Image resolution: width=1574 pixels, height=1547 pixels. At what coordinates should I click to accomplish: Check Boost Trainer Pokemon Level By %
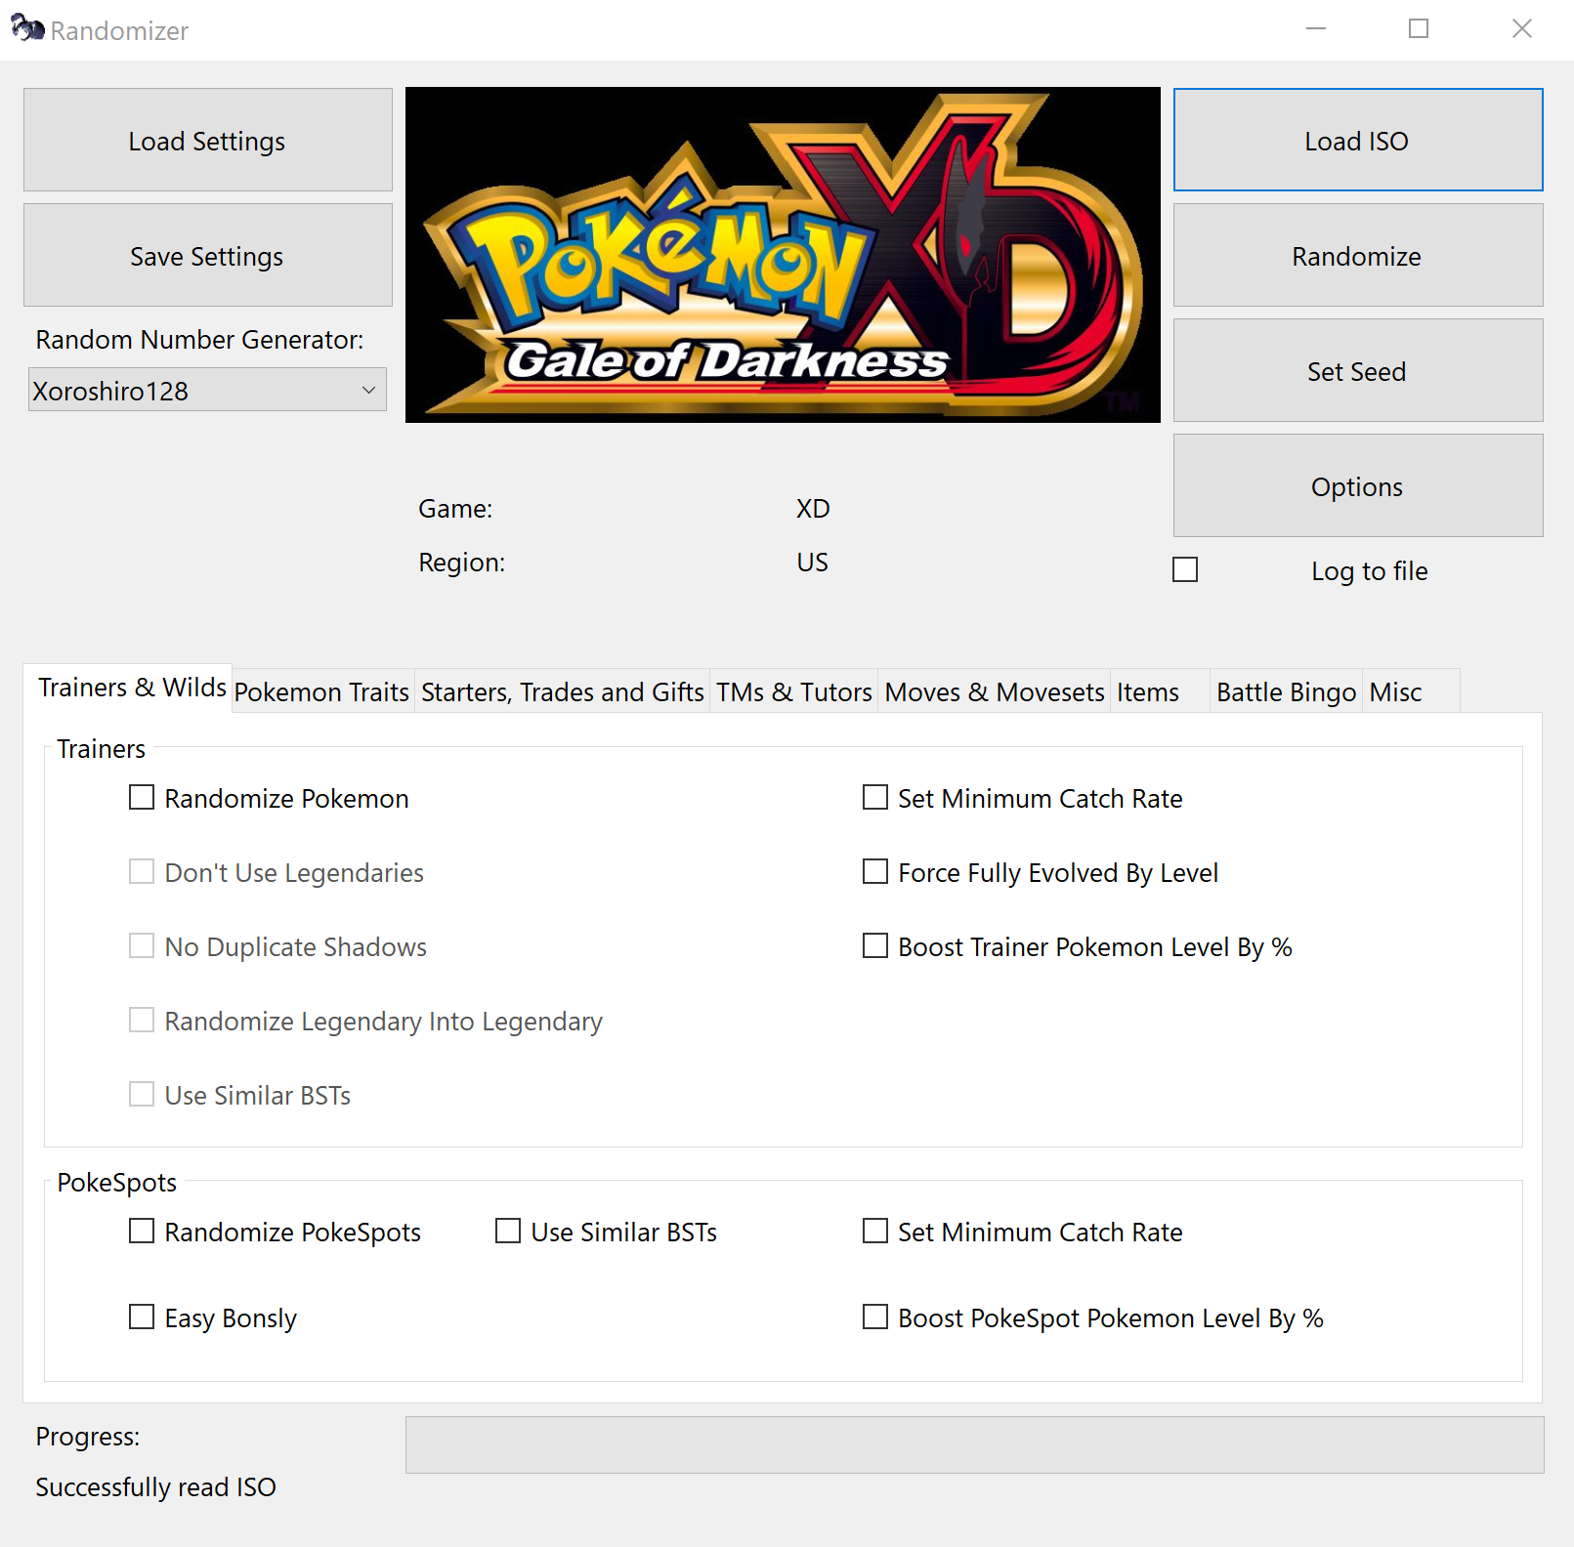tap(874, 946)
